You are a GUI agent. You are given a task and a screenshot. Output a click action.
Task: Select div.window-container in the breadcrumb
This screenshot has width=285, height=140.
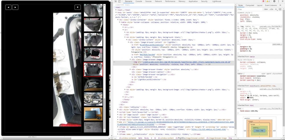click(x=128, y=138)
